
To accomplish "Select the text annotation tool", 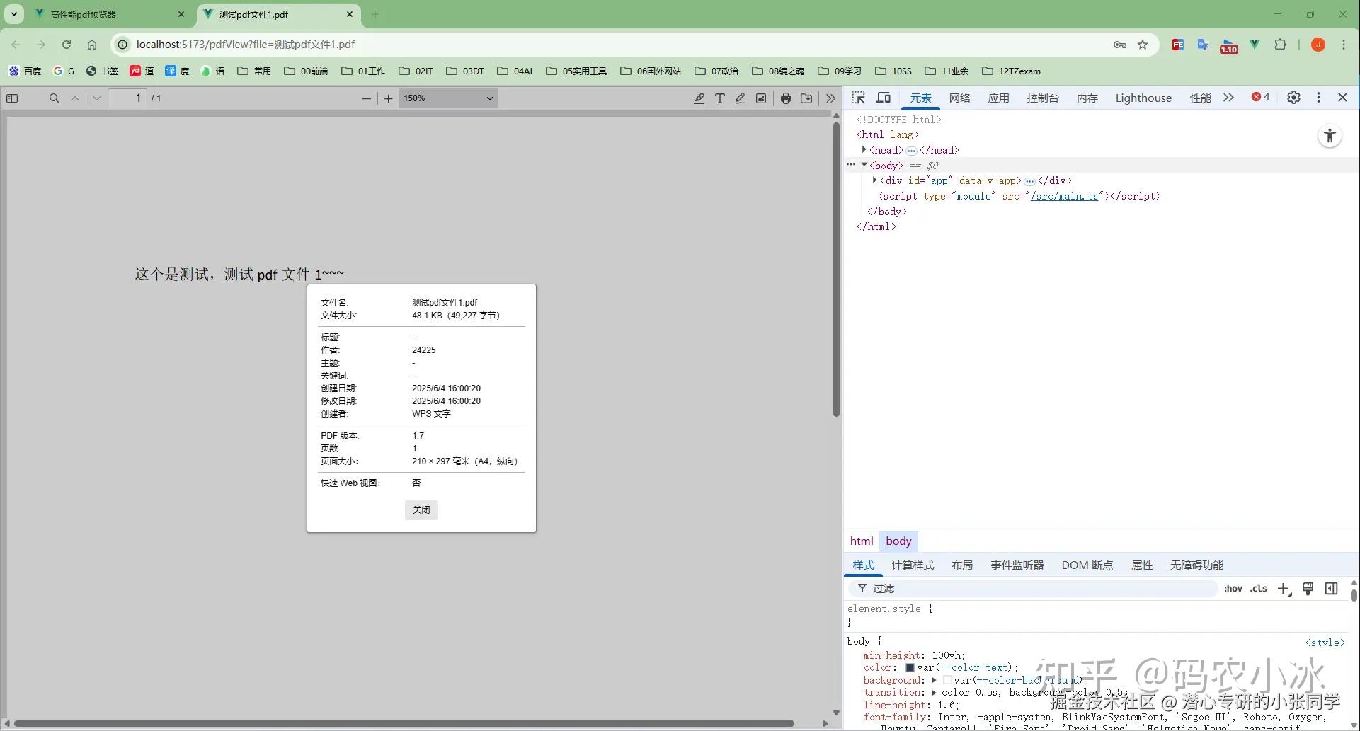I will point(720,98).
